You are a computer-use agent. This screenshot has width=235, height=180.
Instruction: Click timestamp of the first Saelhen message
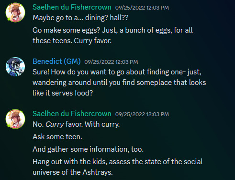(142, 8)
